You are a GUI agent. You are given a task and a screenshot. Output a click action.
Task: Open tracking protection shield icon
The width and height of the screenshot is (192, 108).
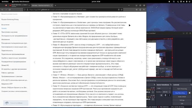pyautogui.click(x=25, y=10)
